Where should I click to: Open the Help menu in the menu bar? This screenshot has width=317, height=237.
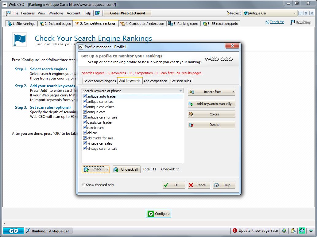point(87,13)
